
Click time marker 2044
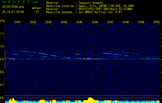(x=64, y=22)
